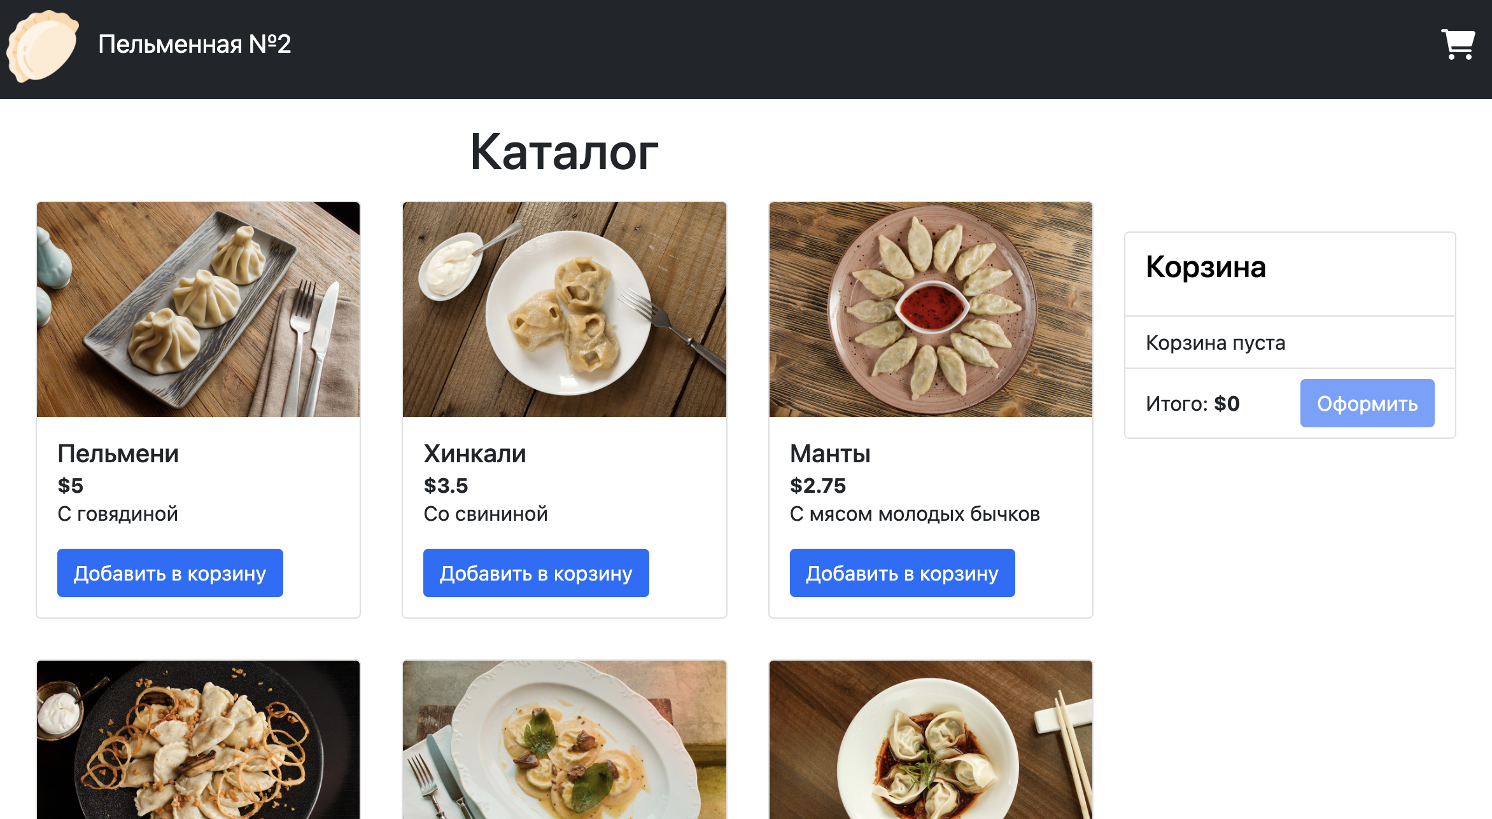Viewport: 1492px width, 819px height.
Task: Add Пельмени to the cart
Action: point(170,573)
